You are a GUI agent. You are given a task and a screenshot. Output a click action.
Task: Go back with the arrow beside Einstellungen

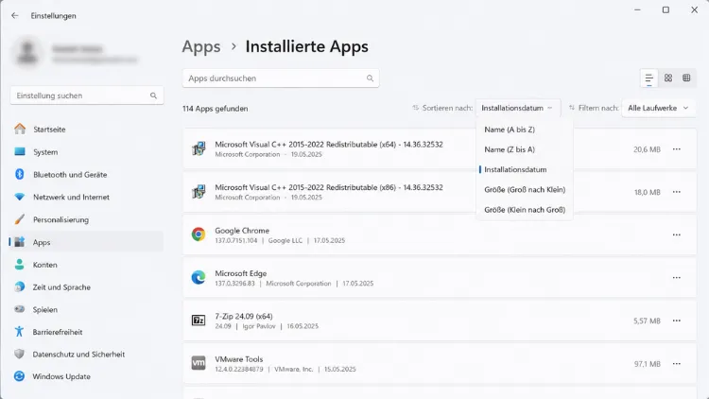pos(15,15)
